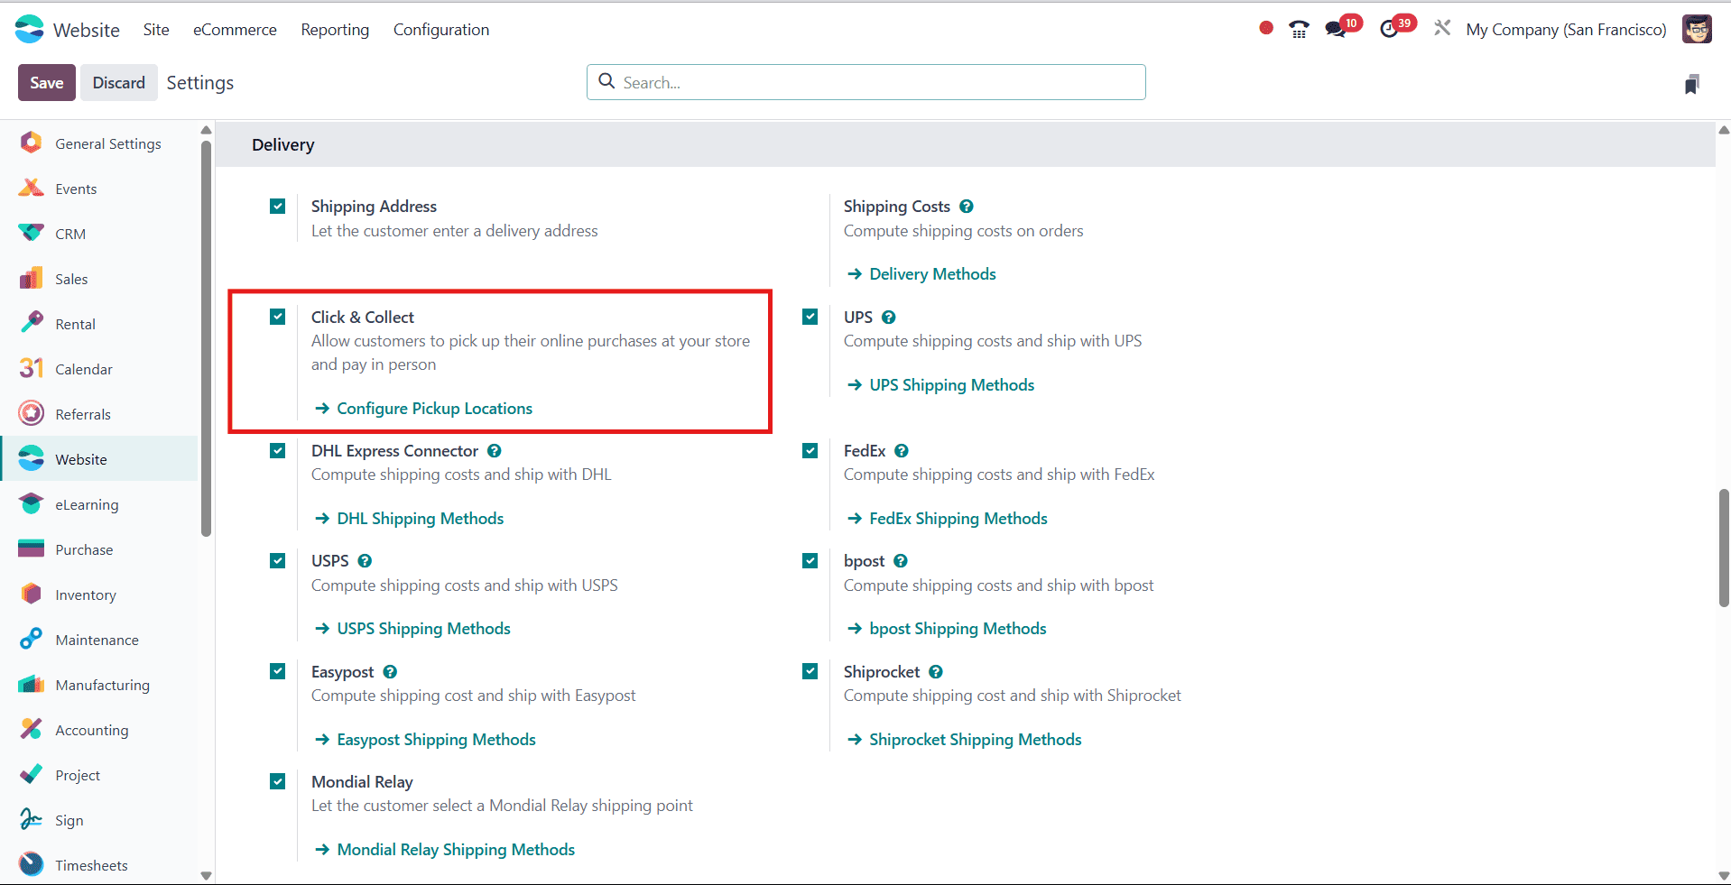Click the bookmark icon beside search
1731x885 pixels.
click(1692, 84)
